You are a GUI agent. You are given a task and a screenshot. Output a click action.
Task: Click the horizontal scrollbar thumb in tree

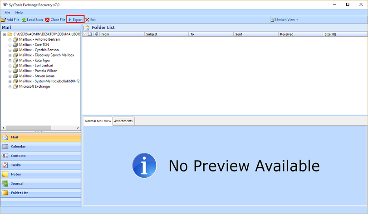[x=29, y=128]
